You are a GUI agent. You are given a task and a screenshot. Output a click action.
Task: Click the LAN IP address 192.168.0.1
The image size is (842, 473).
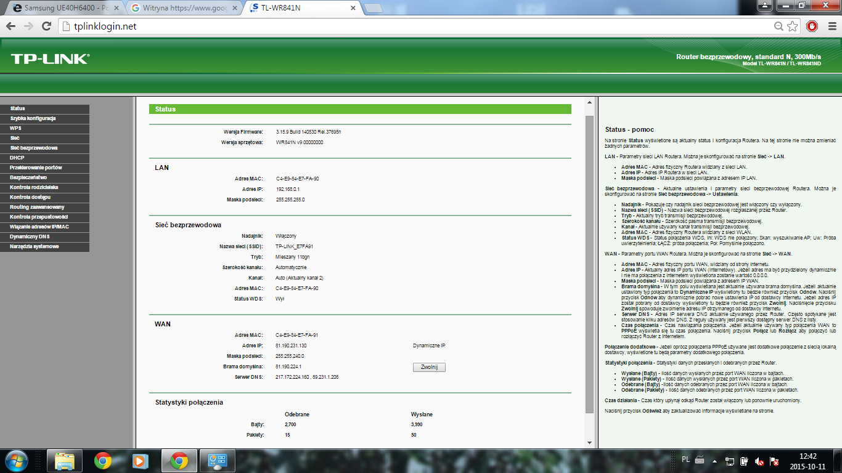coord(287,189)
